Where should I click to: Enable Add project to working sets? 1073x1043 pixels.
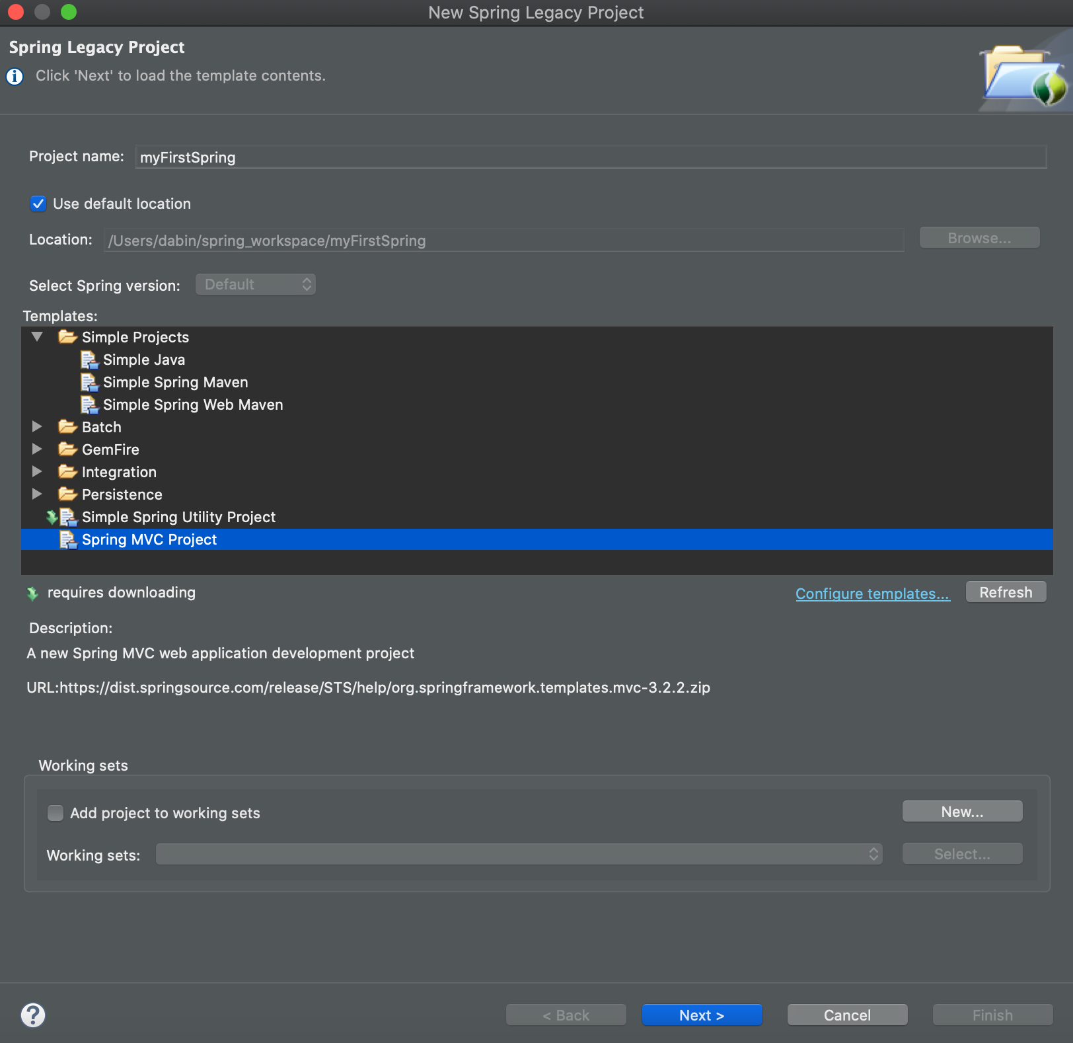click(x=55, y=813)
